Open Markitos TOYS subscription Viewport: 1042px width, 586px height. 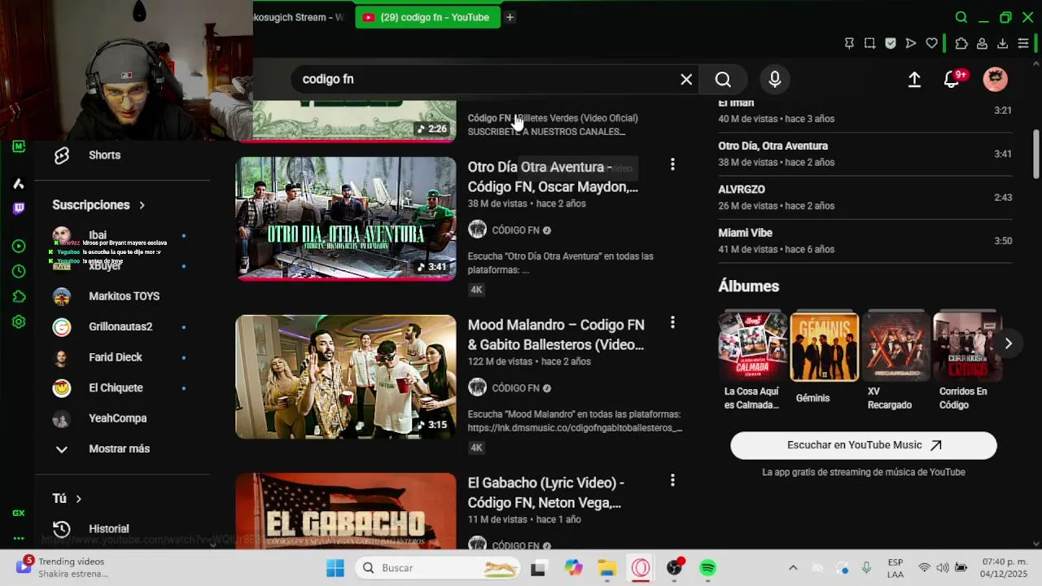124,296
